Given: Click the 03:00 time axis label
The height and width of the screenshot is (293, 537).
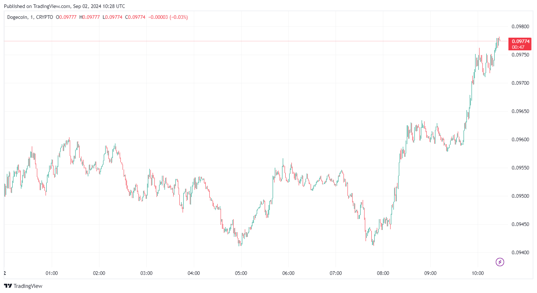Looking at the screenshot, I should tap(146, 273).
